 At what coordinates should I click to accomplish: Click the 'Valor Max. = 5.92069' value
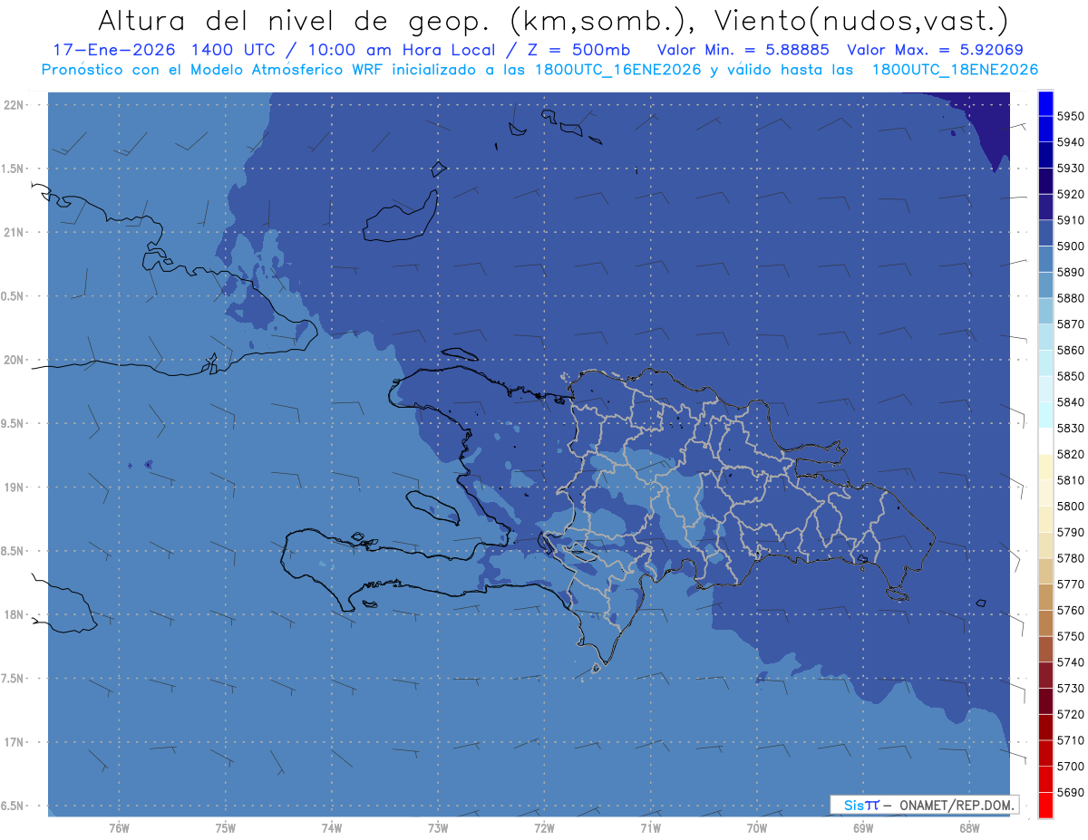click(x=935, y=50)
